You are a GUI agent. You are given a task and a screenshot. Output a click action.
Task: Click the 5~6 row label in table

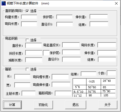(77, 87)
